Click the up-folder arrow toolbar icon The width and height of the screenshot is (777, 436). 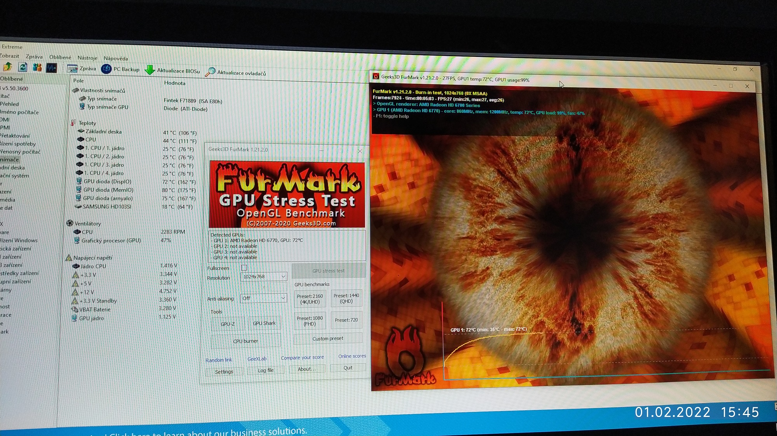tap(7, 67)
